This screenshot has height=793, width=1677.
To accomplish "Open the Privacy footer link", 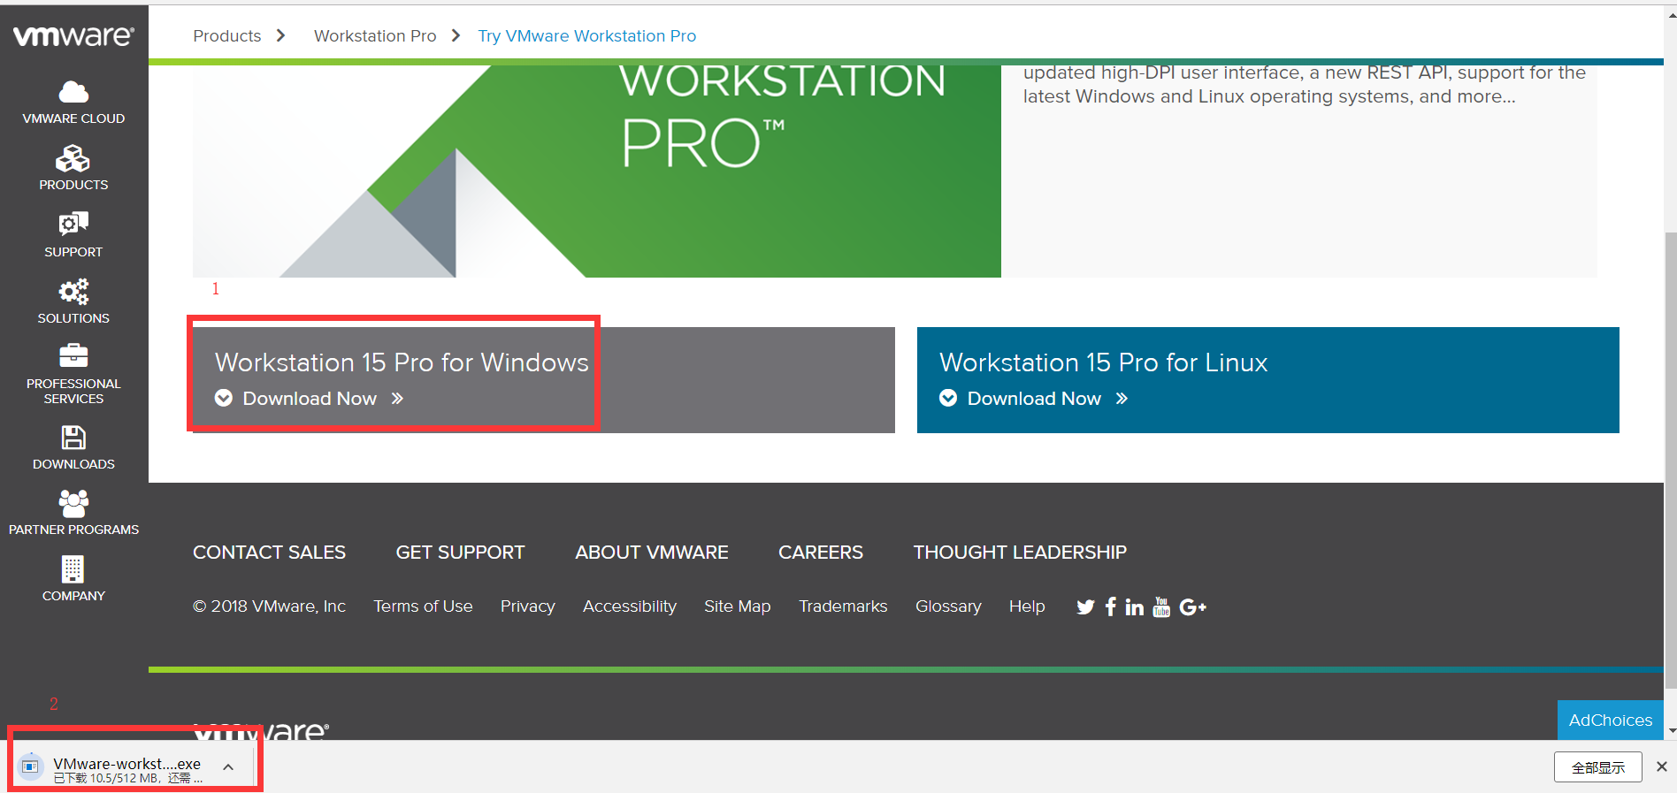I will pyautogui.click(x=528, y=606).
